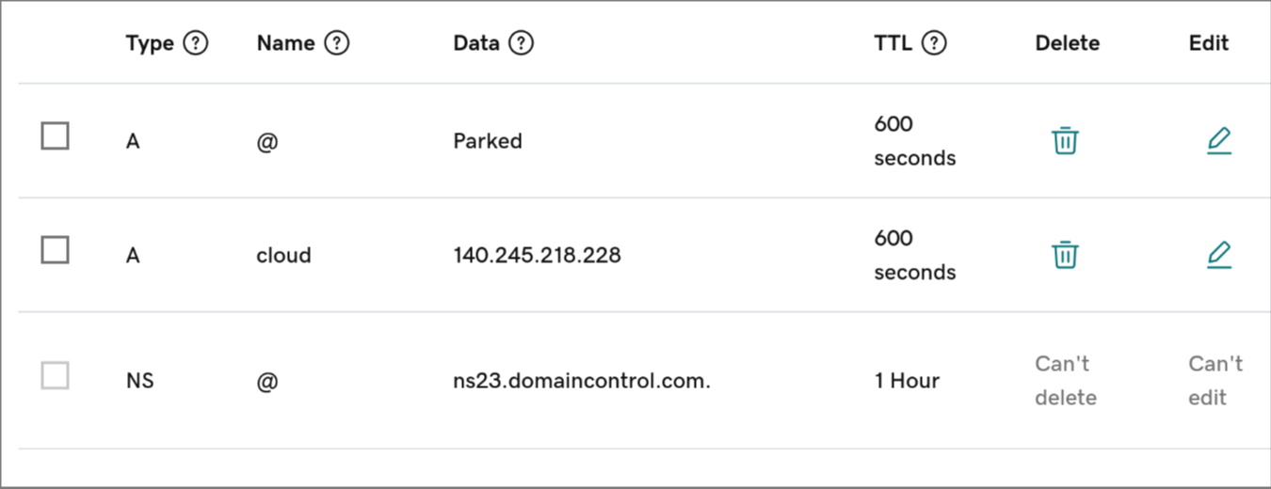Show help tooltip for TTL column
Viewport: 1271px width, 489px height.
point(934,43)
